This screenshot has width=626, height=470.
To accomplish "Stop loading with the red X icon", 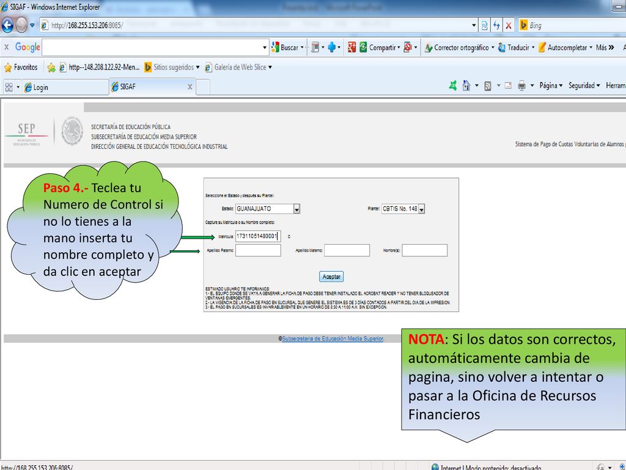I will coord(509,26).
